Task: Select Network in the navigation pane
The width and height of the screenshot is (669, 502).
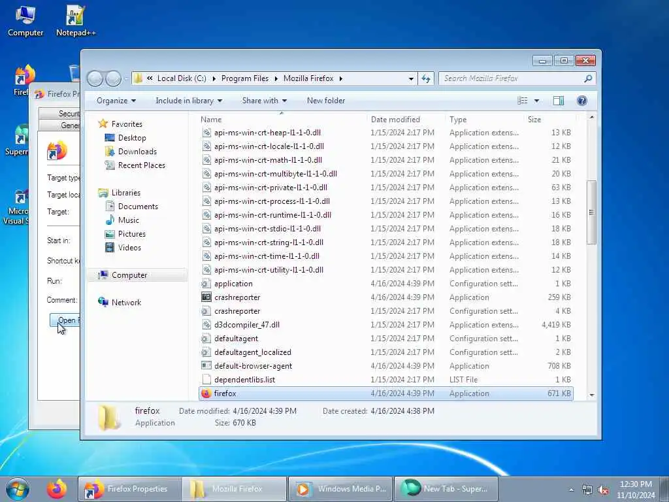Action: click(126, 303)
